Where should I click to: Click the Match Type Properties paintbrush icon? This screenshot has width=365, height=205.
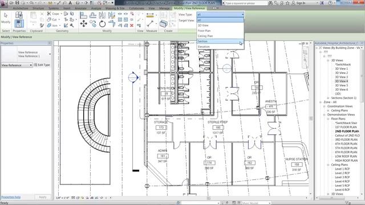tap(42, 25)
